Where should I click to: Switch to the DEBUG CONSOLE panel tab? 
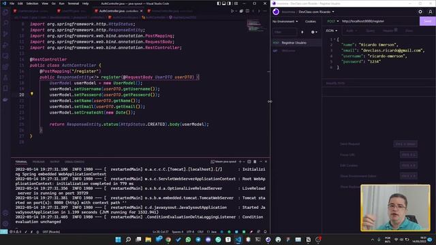tap(74, 162)
